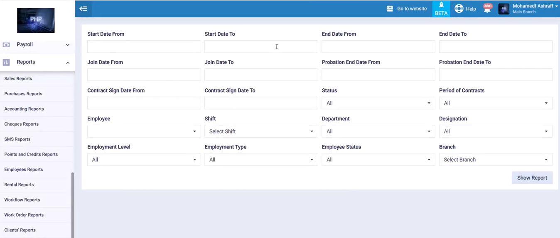Open the notifications bell icon
The height and width of the screenshot is (238, 560).
487,9
